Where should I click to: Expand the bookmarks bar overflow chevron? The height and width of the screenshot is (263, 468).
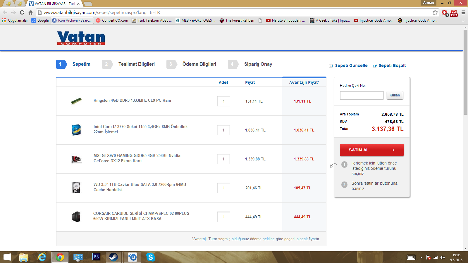[463, 20]
